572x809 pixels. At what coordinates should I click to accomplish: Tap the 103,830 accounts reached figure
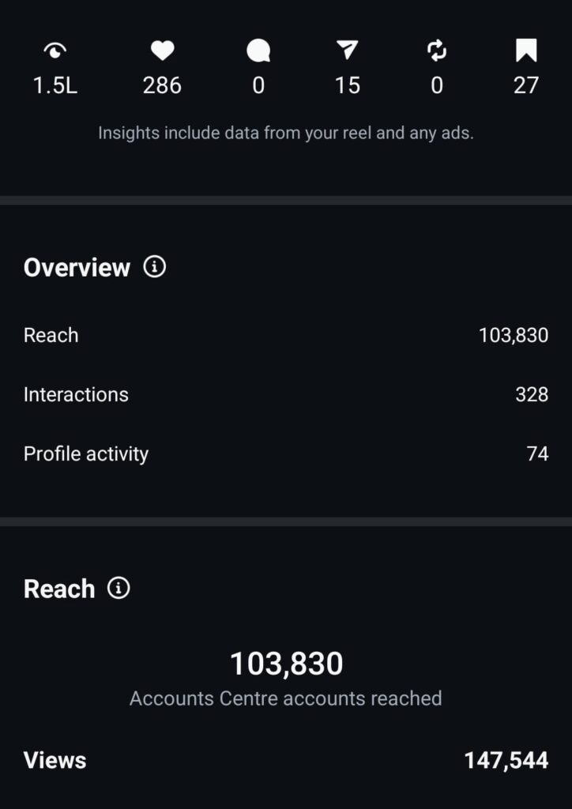point(286,664)
